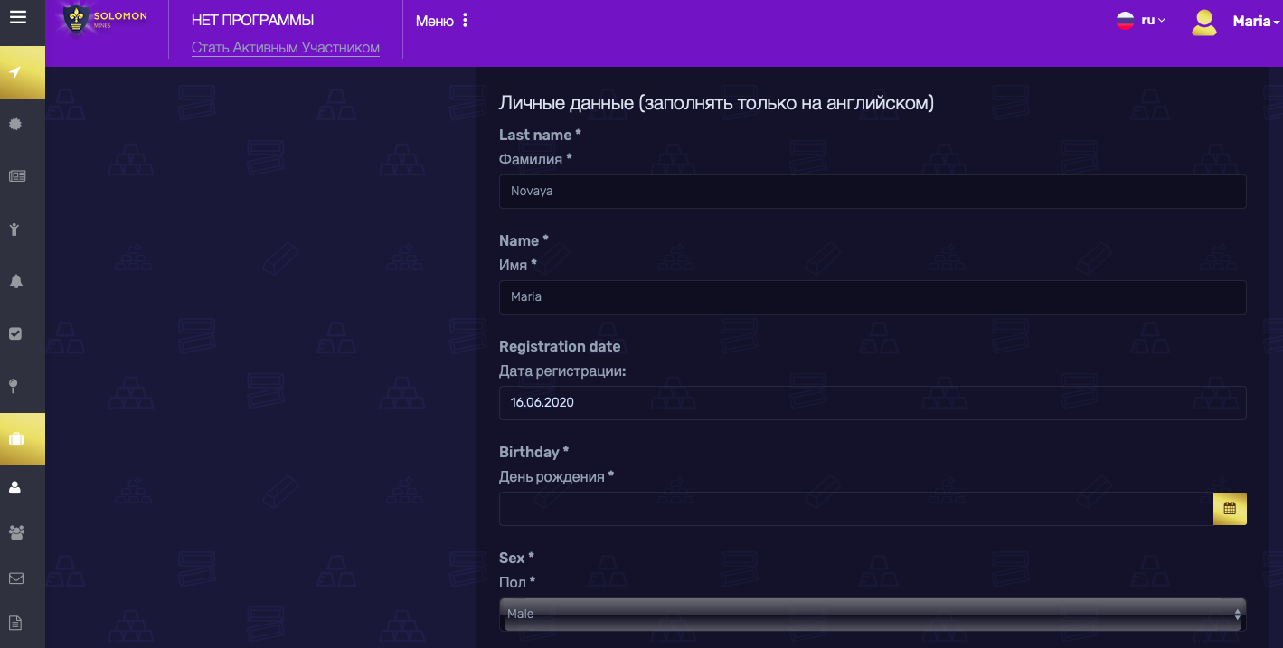Screen dimensions: 1283x648
Task: Click the bell notifications icon in sidebar
Action: (15, 282)
